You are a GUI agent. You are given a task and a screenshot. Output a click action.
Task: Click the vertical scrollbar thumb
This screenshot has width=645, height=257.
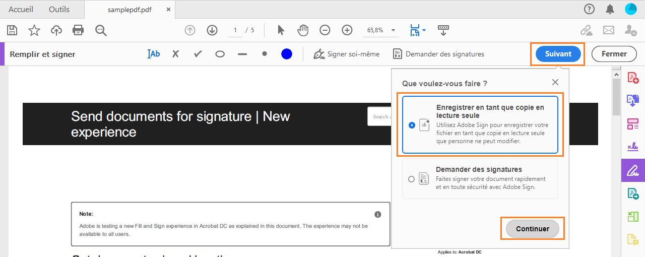pos(616,97)
